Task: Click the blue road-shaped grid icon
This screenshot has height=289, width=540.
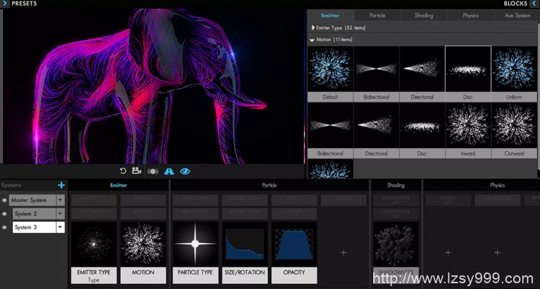Action: [x=169, y=171]
